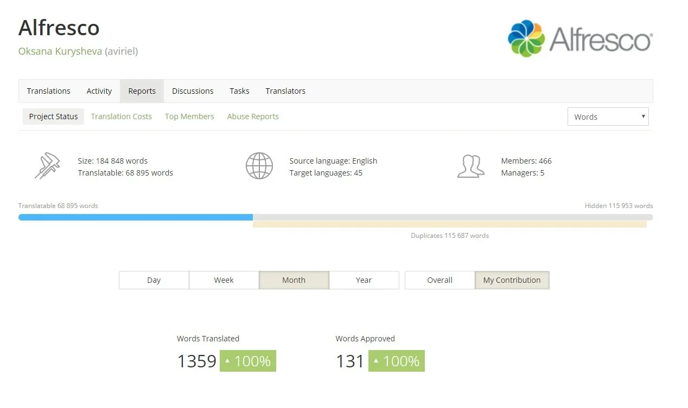Select the Year period
The image size is (688, 408).
364,280
